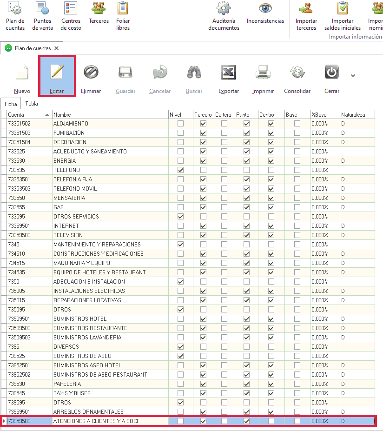This screenshot has height=431, width=383.
Task: Click the Importar saldos iniciales button
Action: [343, 16]
